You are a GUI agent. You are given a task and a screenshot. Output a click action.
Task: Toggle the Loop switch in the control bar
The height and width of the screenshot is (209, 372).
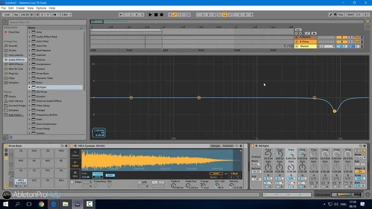[x=224, y=15]
